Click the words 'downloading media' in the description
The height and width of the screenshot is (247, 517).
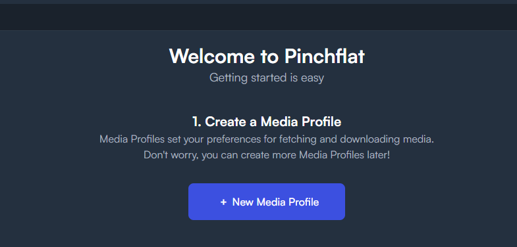point(387,139)
